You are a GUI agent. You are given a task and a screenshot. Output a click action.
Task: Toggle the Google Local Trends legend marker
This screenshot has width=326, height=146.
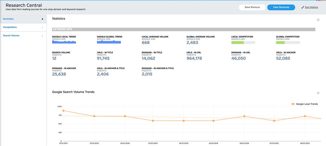click(293, 104)
